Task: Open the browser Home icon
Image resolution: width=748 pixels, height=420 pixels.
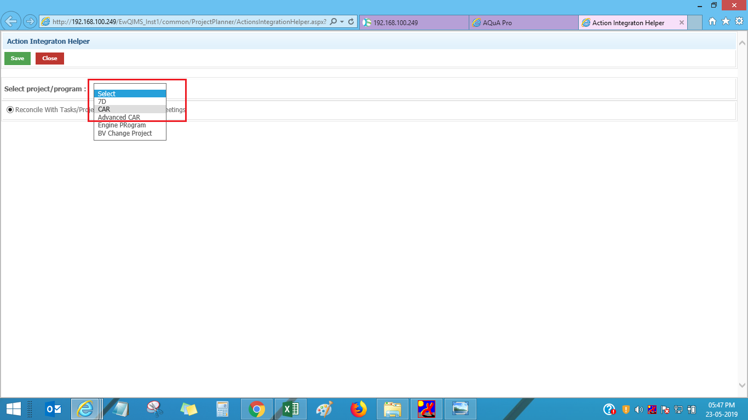Action: [x=712, y=21]
